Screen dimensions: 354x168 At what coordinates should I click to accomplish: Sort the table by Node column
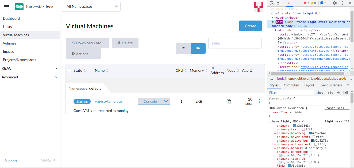pos(233,70)
